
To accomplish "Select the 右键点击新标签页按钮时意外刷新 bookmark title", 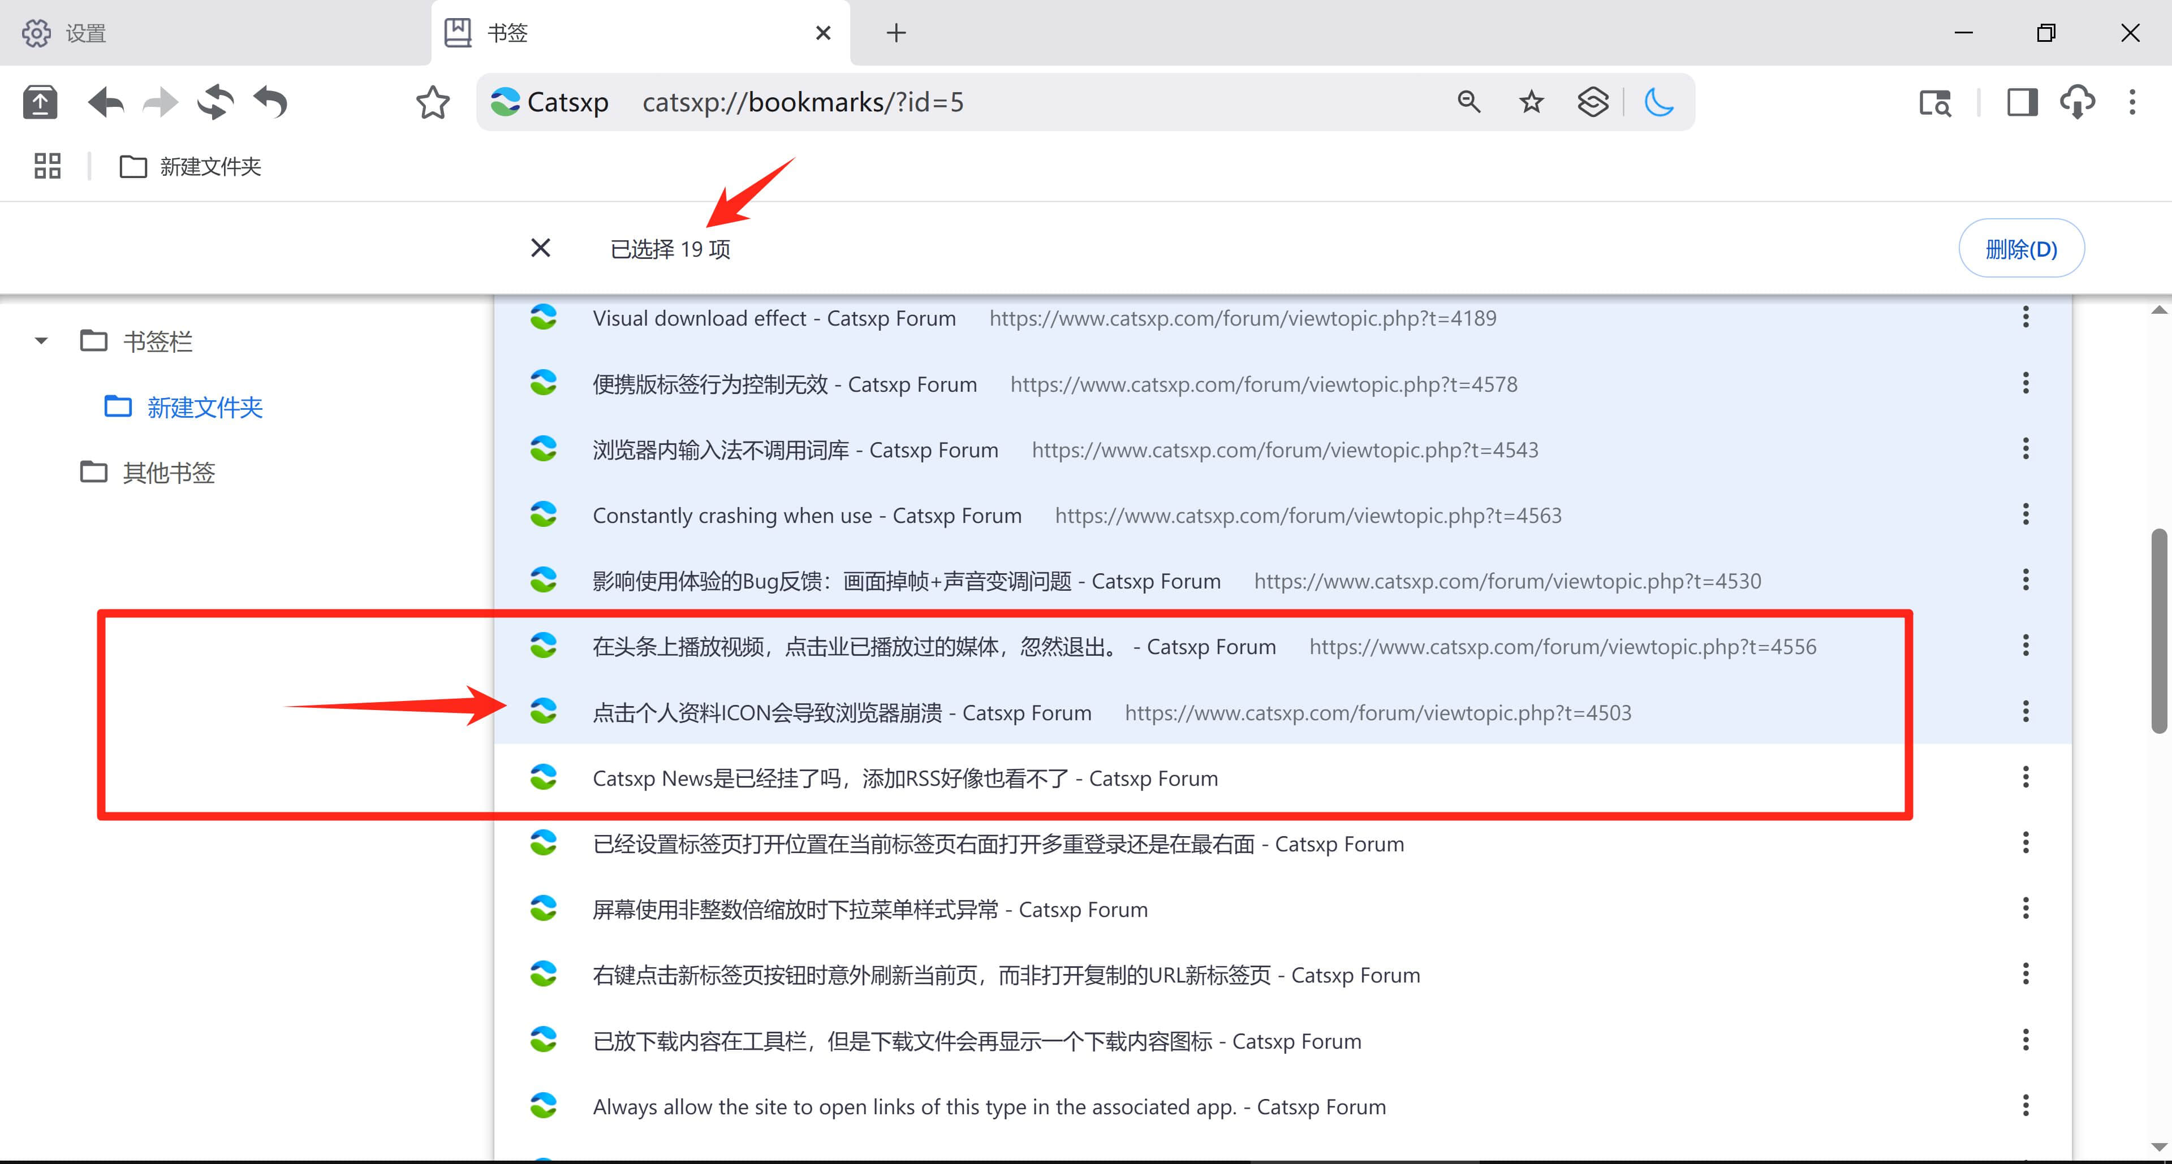I will [x=1006, y=976].
